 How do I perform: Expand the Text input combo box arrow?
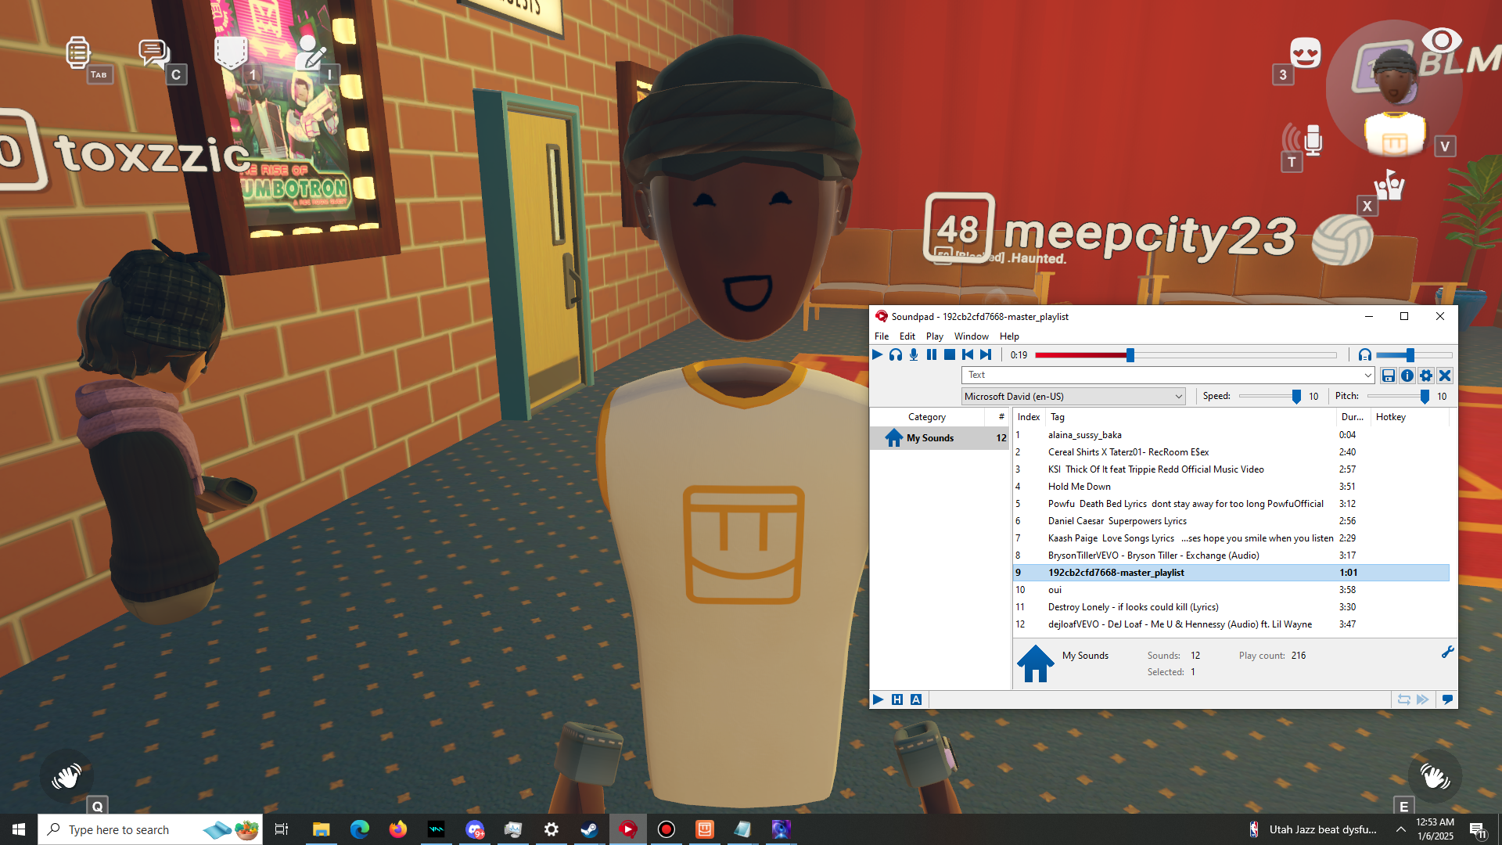pyautogui.click(x=1367, y=376)
